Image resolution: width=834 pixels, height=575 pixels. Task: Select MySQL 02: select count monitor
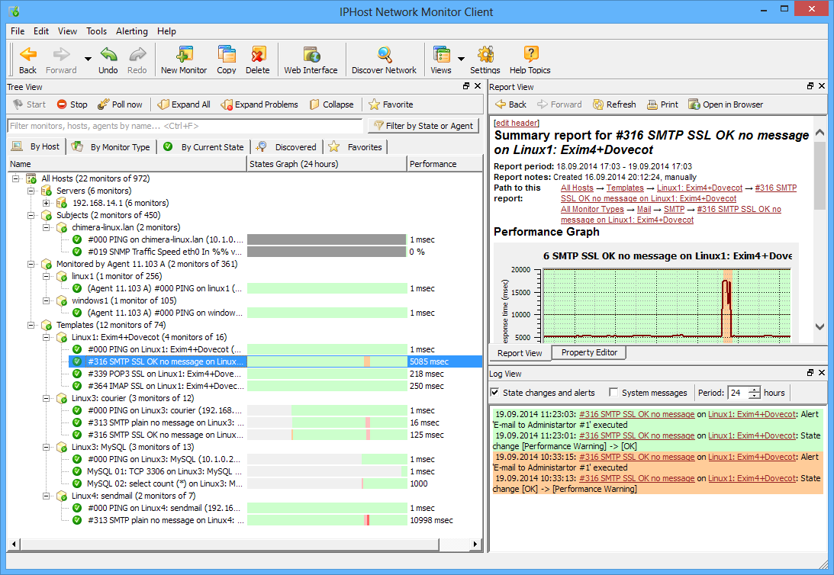tap(164, 483)
